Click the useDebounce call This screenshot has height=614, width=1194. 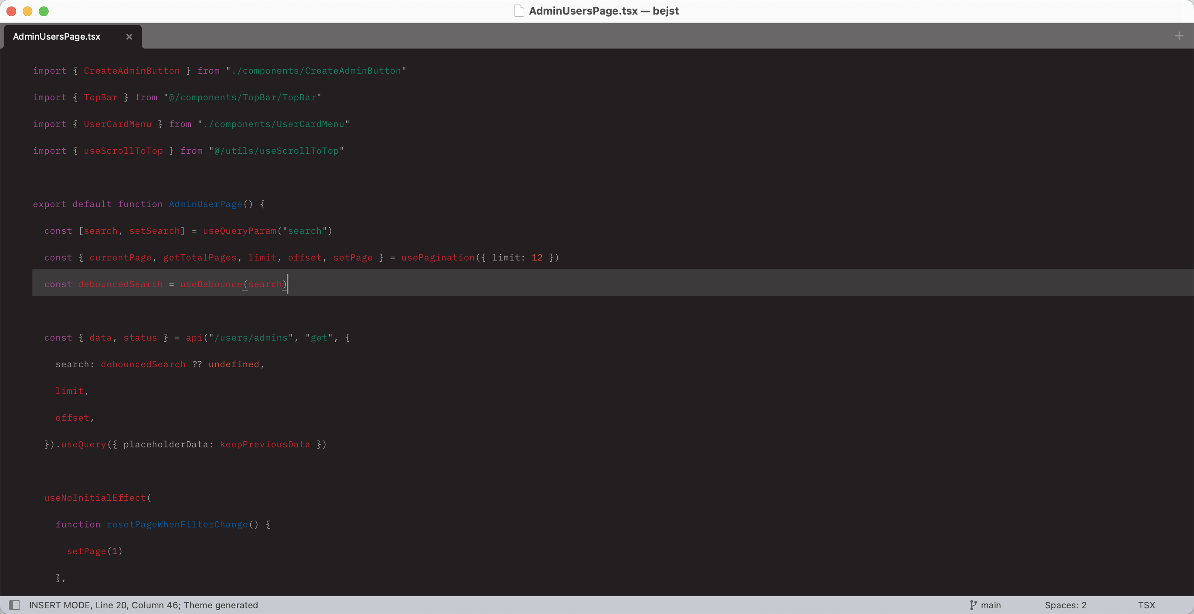coord(211,284)
